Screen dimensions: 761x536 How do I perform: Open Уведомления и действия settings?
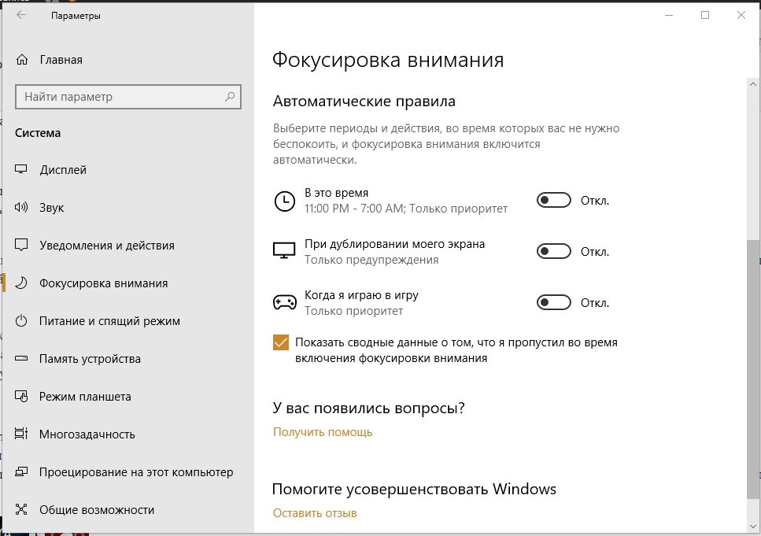(107, 246)
